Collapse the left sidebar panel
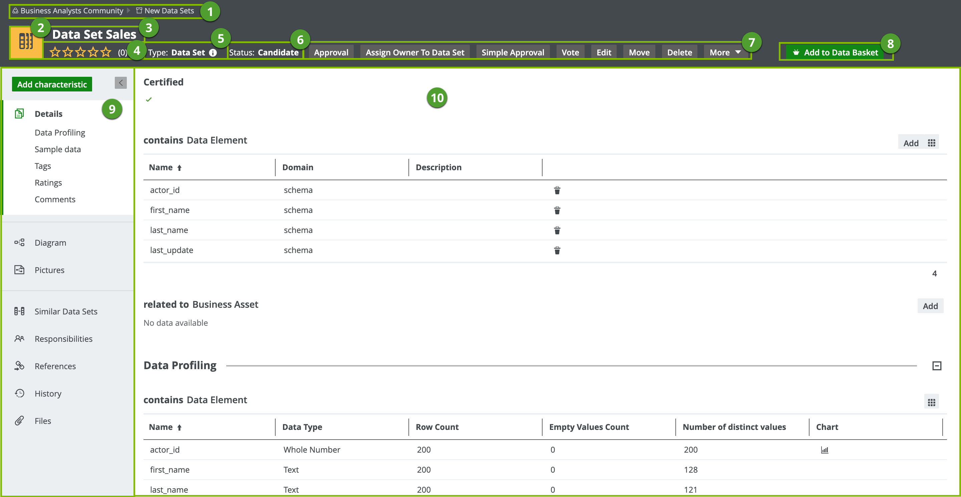The image size is (961, 497). pos(120,83)
